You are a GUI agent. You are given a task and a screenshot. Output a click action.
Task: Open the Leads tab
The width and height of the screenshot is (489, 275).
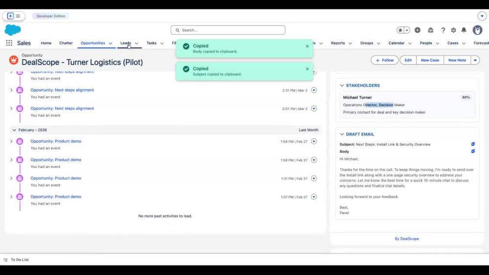[126, 43]
